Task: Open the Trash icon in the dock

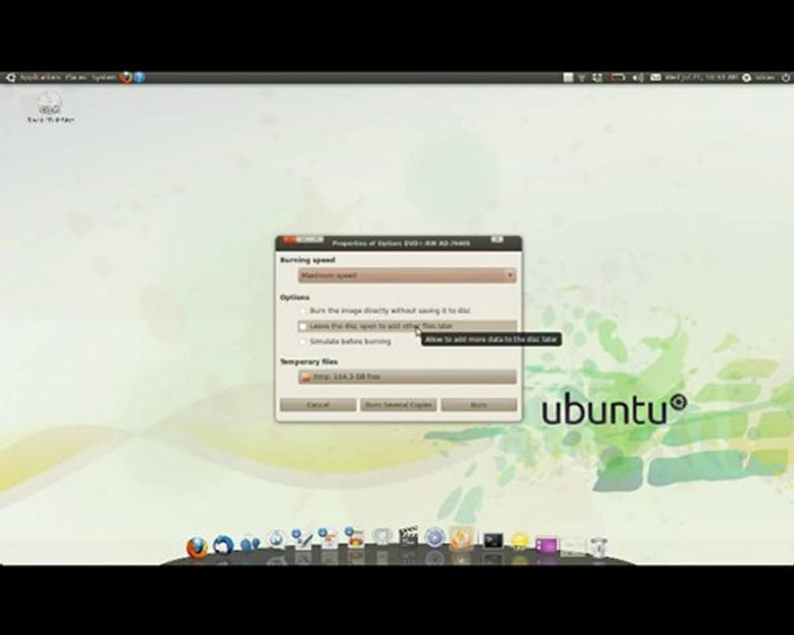Action: (598, 547)
